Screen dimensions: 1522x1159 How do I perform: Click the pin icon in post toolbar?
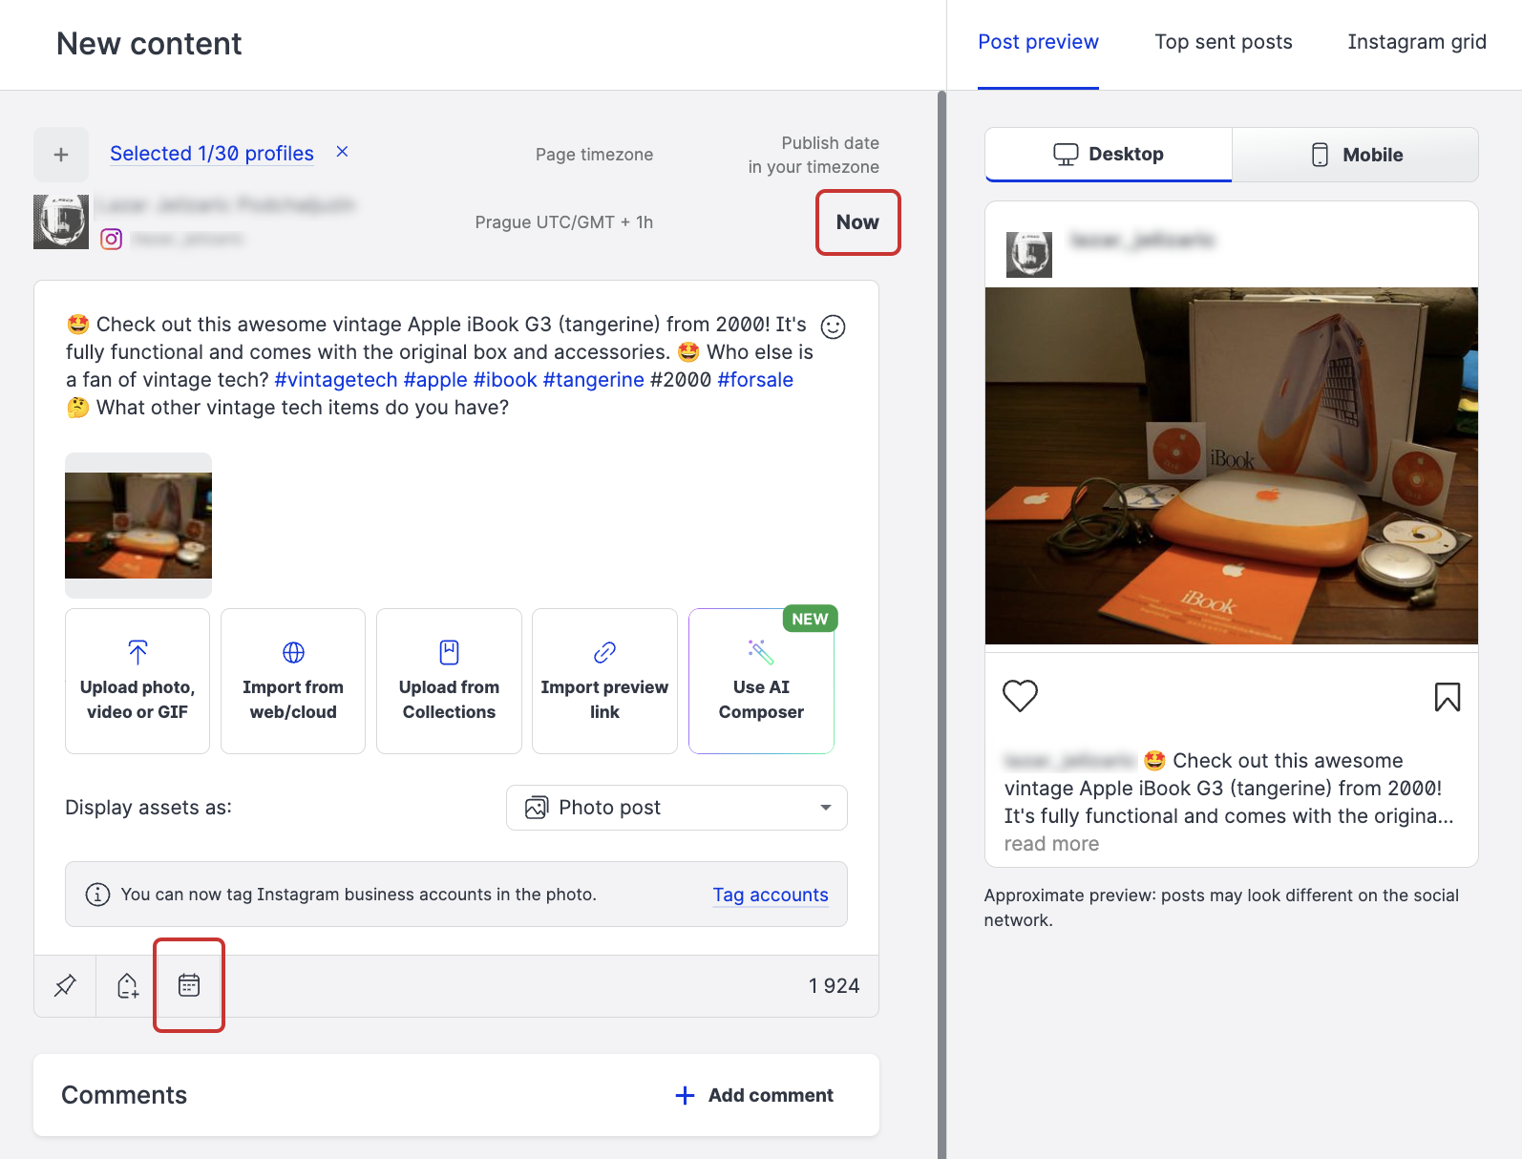coord(65,985)
